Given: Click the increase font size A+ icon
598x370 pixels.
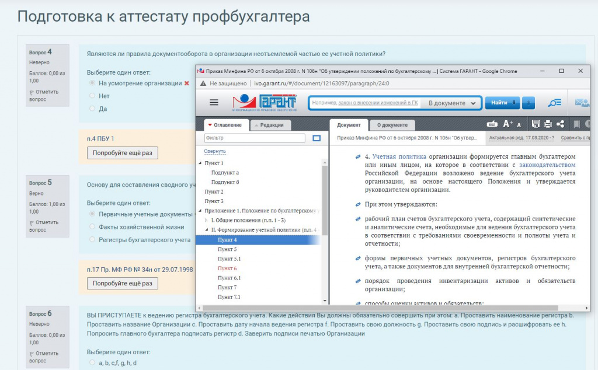Looking at the screenshot, I should click(507, 124).
